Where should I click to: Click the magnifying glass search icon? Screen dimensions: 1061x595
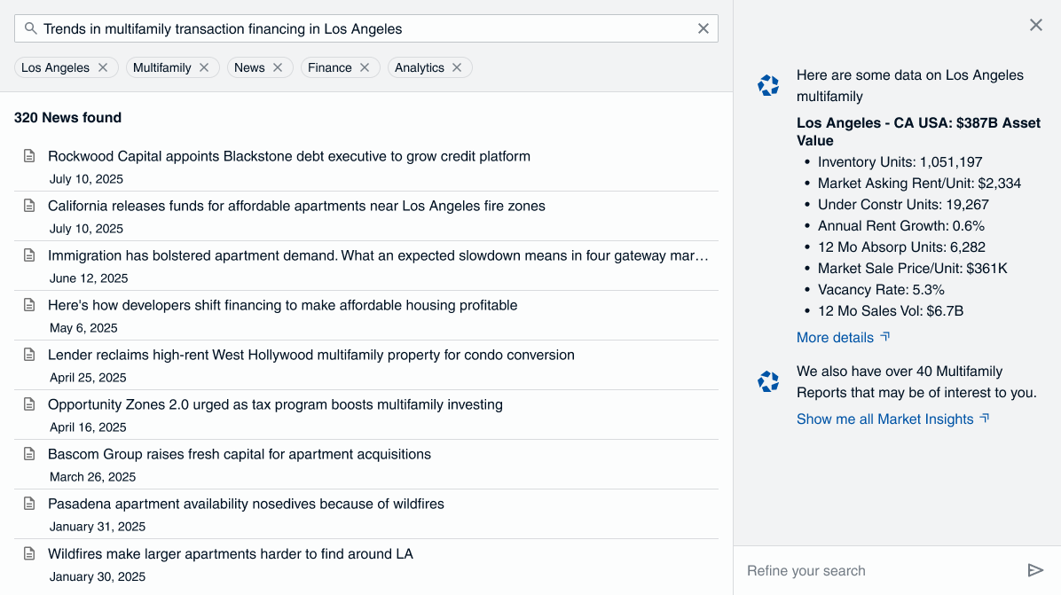coord(30,28)
